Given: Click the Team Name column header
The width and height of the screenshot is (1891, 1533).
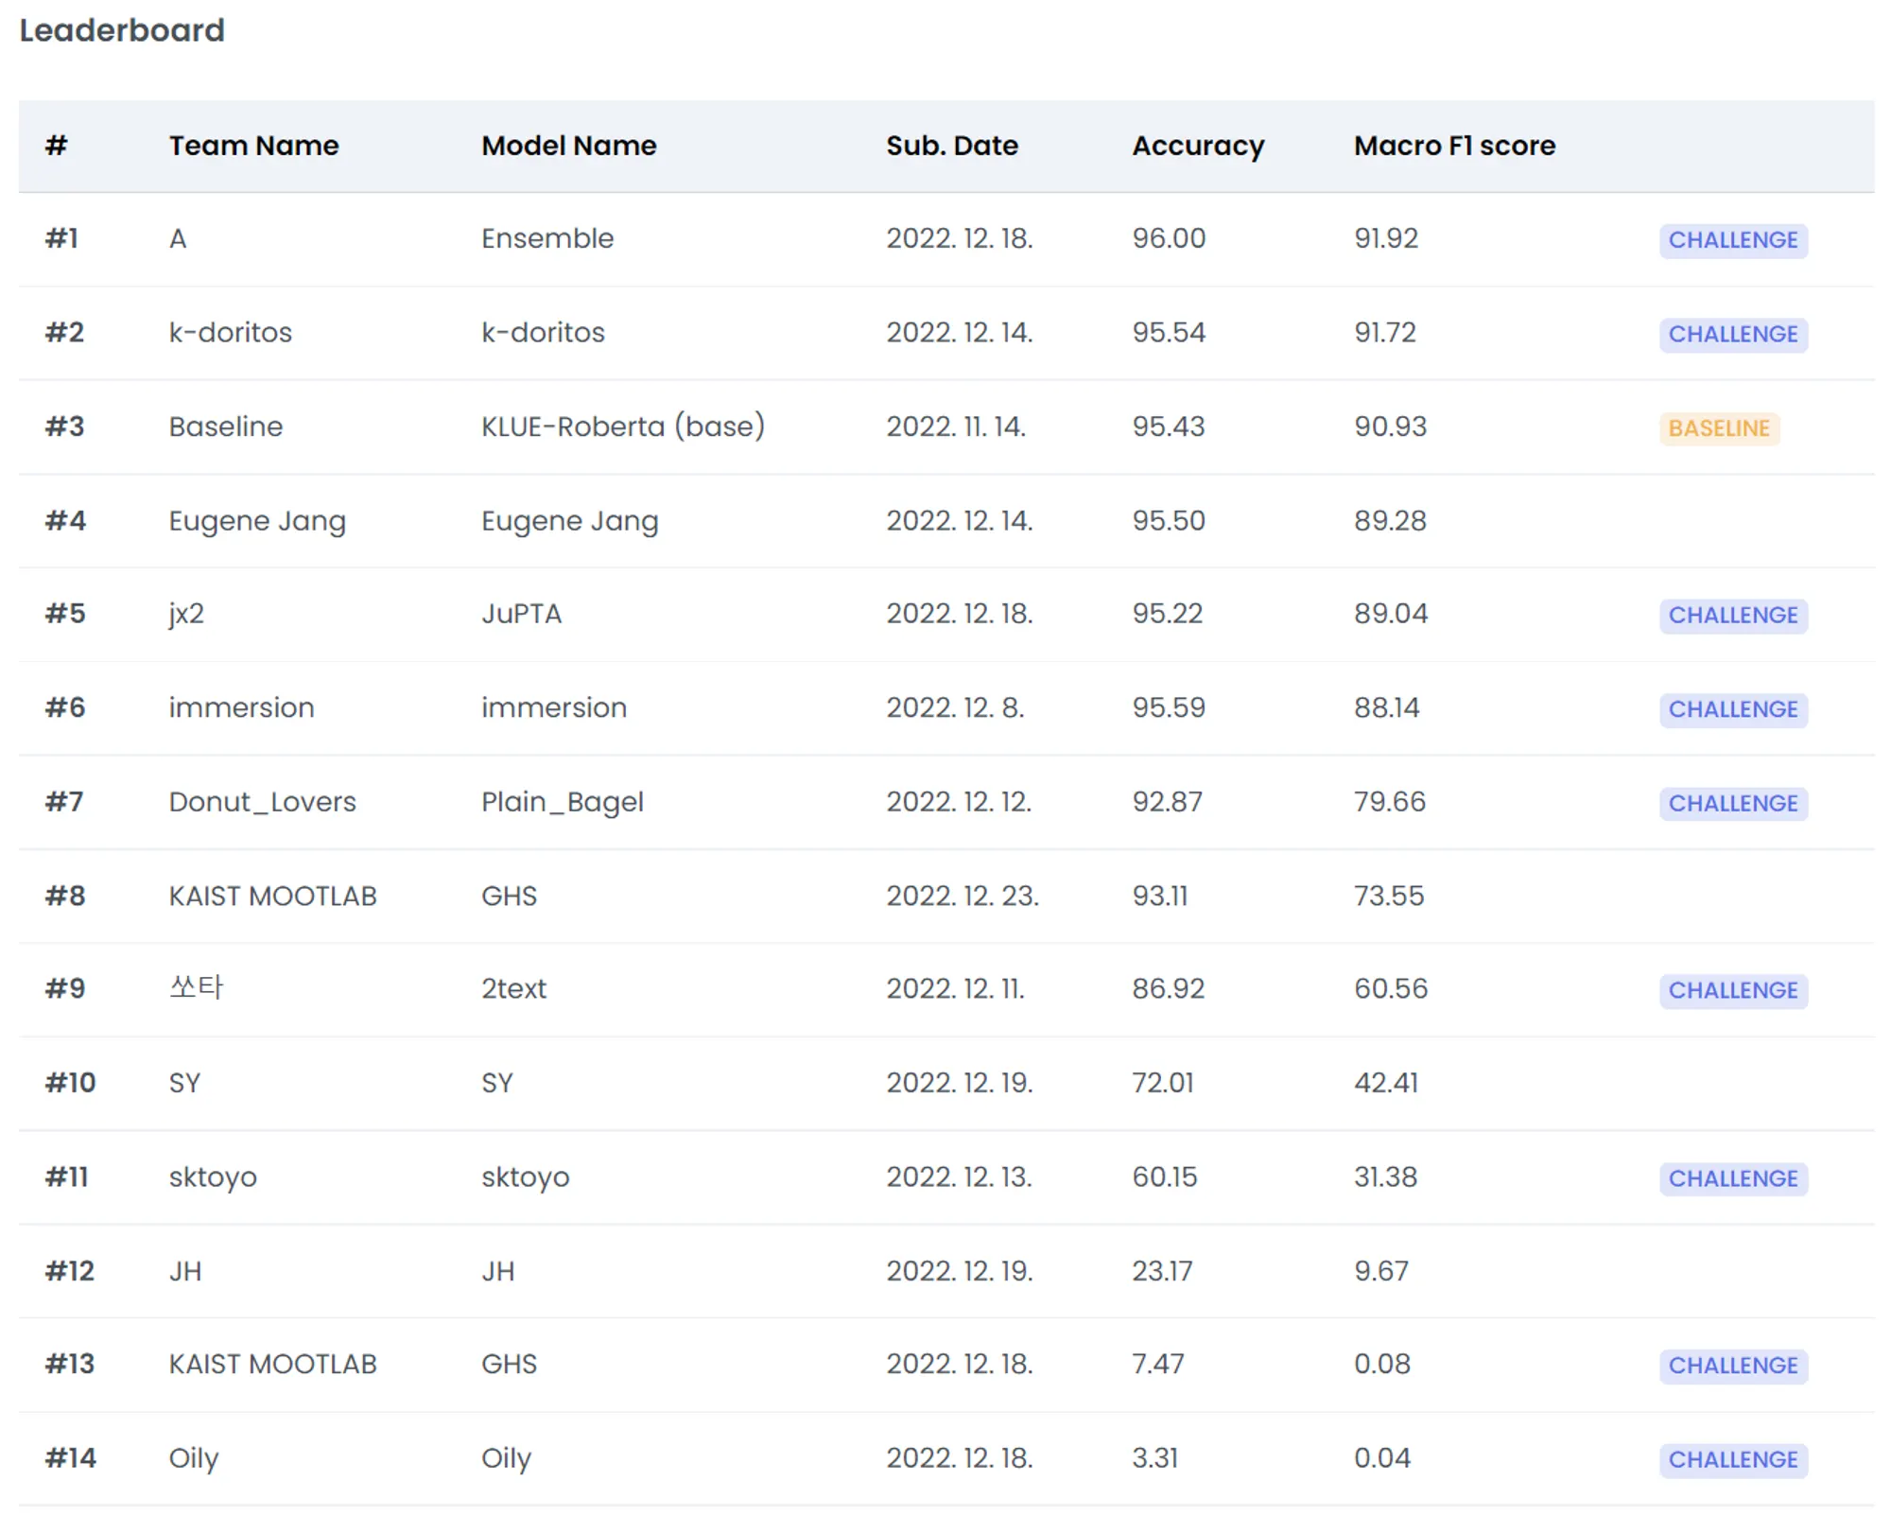Looking at the screenshot, I should 253,146.
